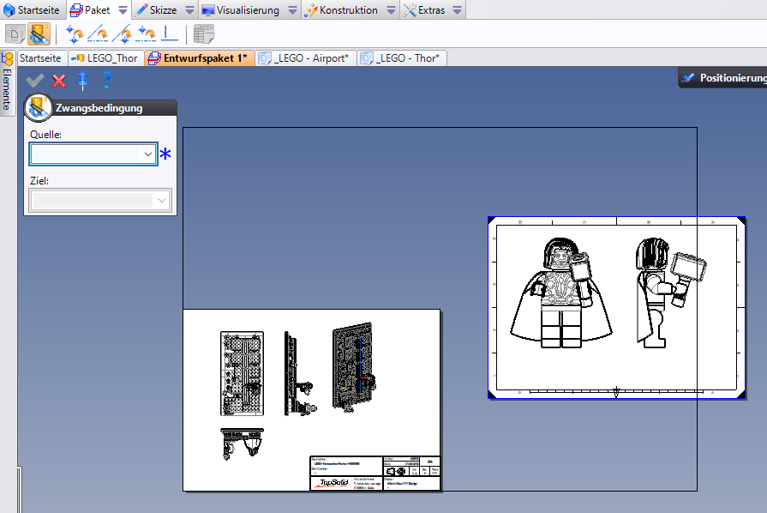The image size is (767, 513).
Task: Open the Paket menu
Action: (x=91, y=9)
